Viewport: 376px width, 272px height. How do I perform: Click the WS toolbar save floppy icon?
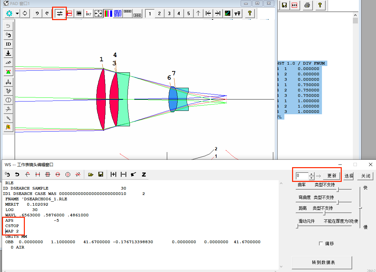click(101, 175)
